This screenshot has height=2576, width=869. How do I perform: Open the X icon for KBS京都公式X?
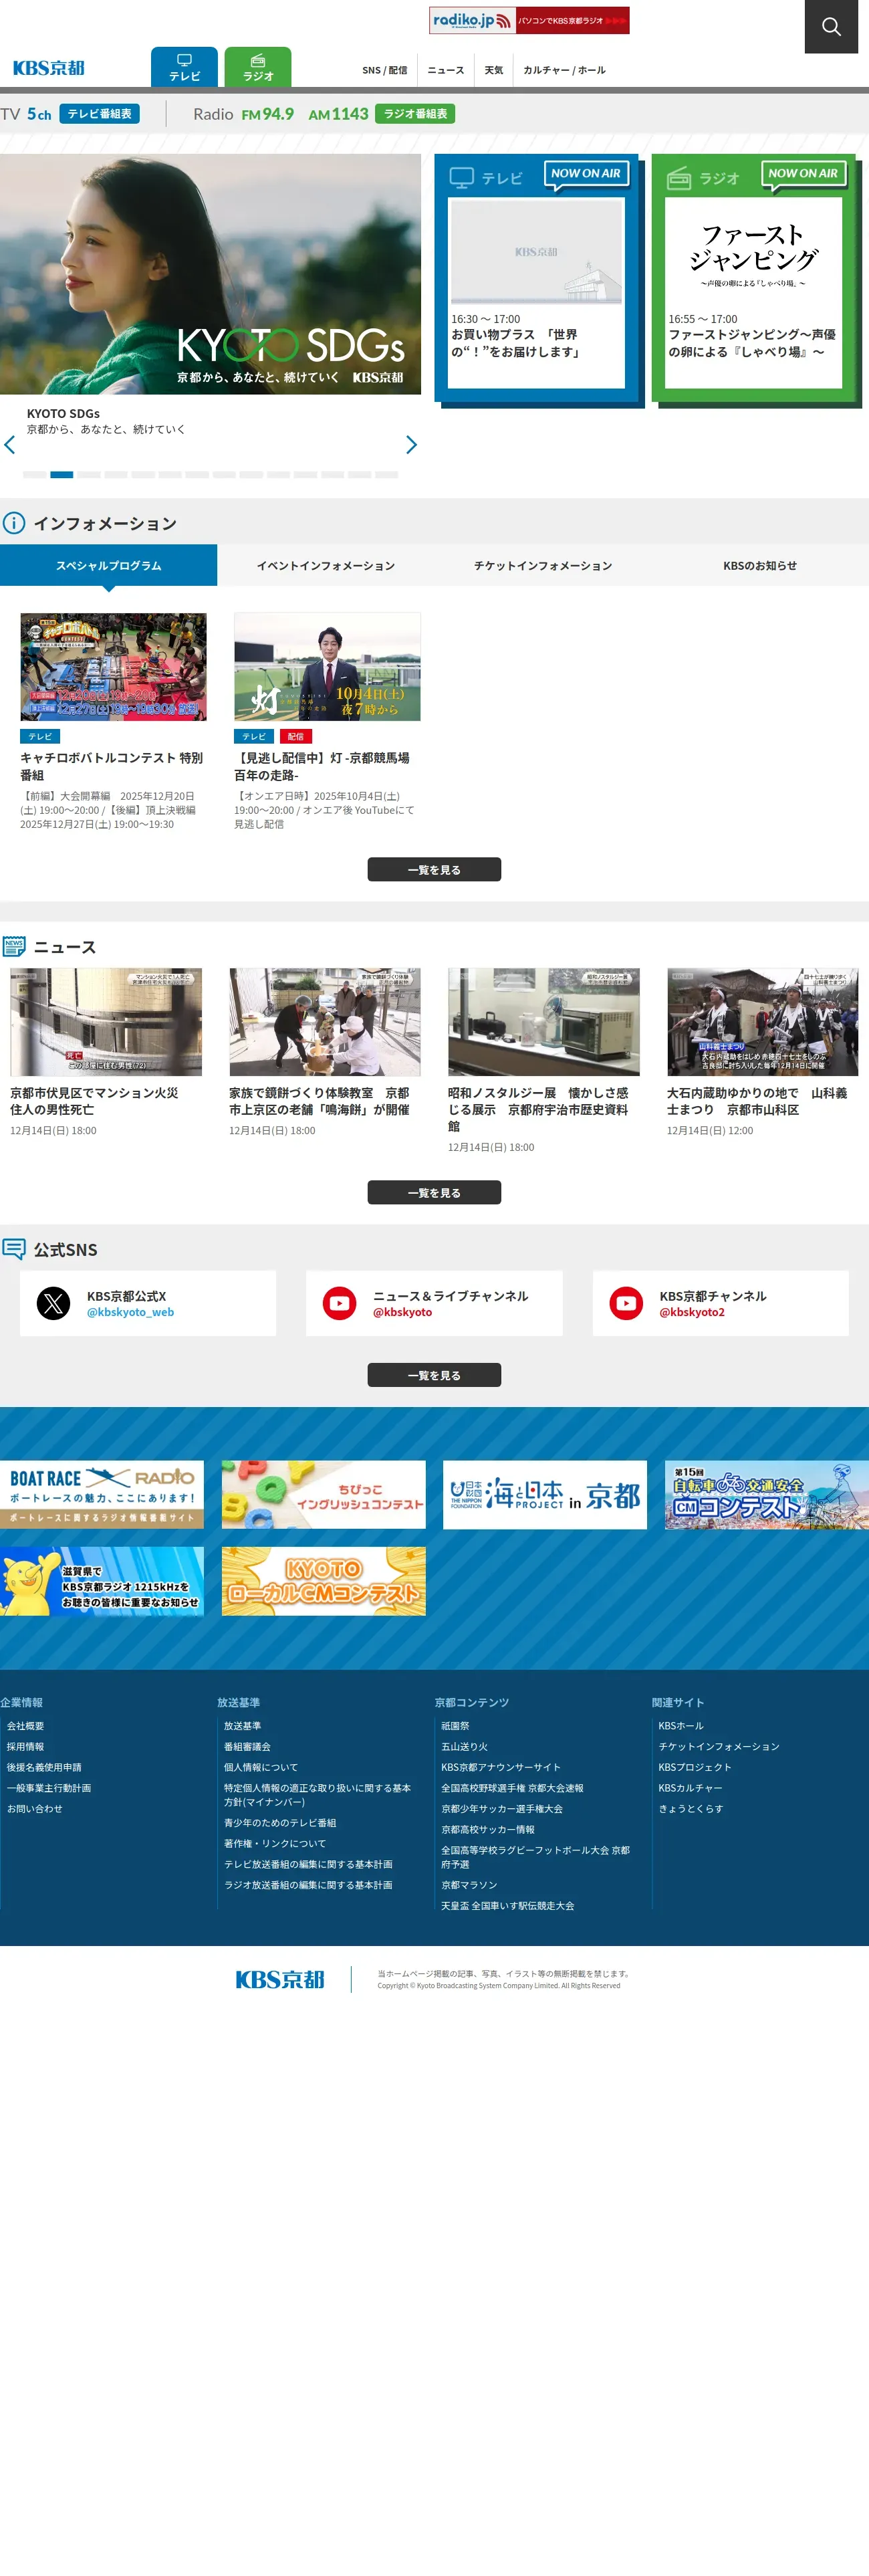[54, 1303]
